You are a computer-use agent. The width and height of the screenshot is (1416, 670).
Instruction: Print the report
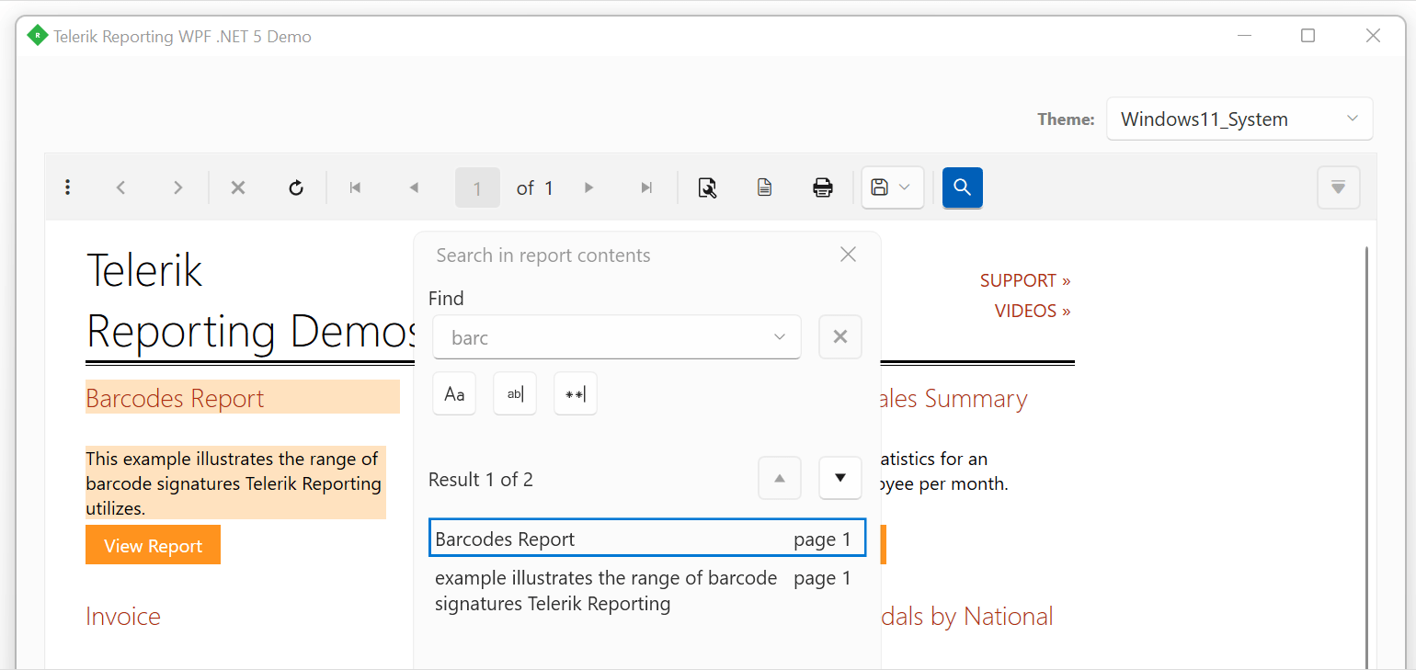(x=823, y=187)
